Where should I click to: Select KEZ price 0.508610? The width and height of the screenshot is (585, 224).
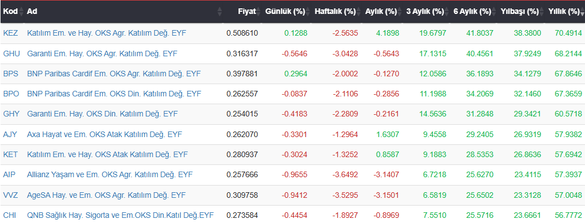pyautogui.click(x=242, y=33)
